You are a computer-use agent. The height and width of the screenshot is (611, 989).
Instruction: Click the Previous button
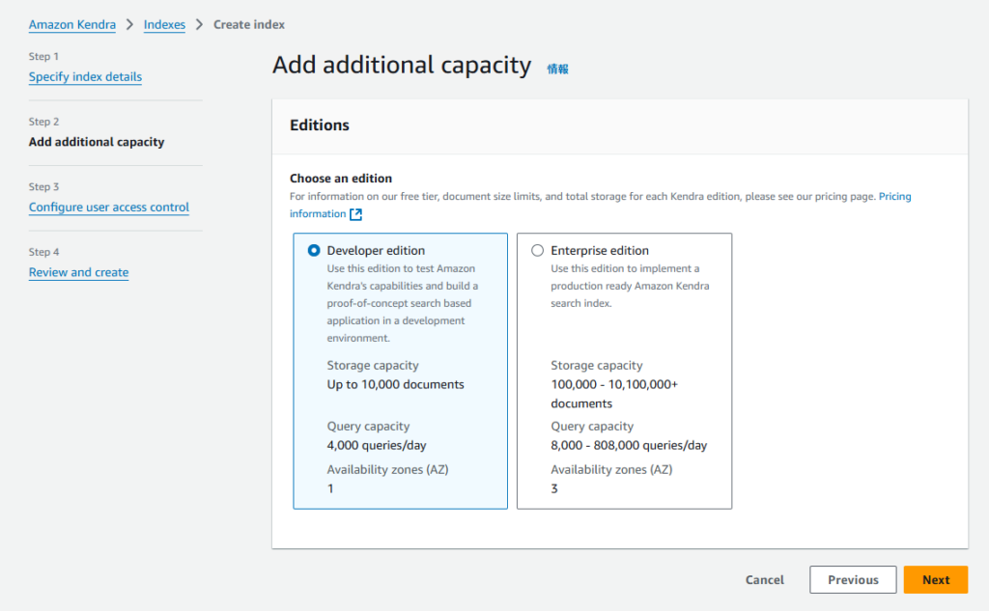853,579
